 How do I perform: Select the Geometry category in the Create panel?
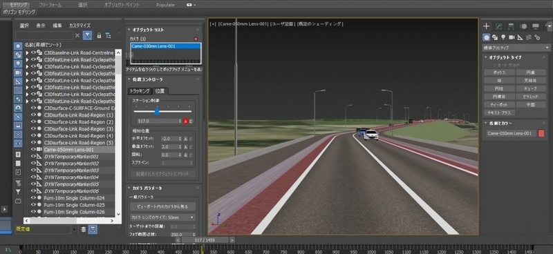[487, 37]
